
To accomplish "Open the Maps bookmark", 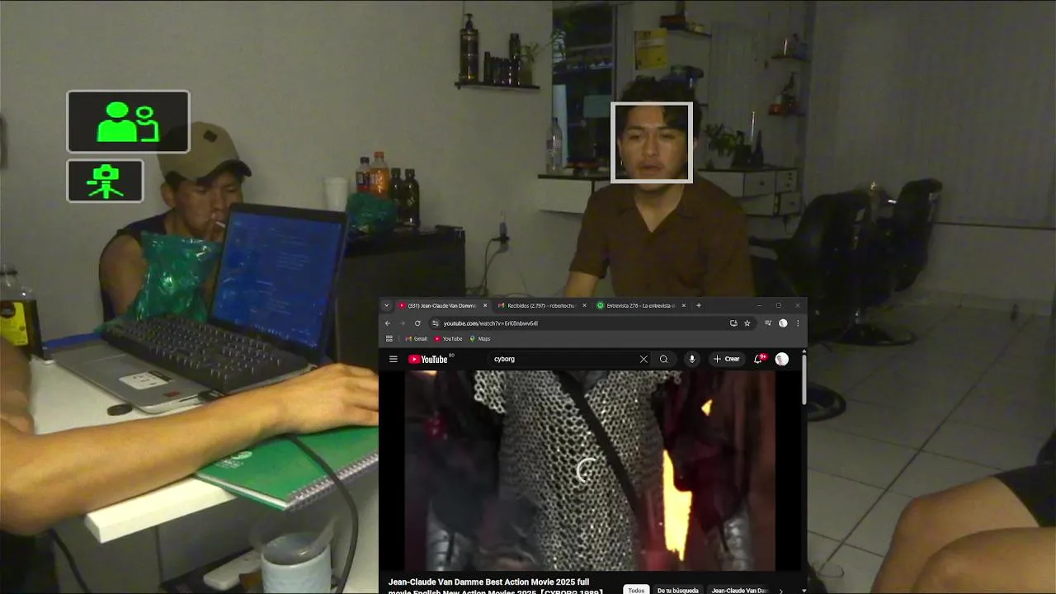I will coord(480,339).
